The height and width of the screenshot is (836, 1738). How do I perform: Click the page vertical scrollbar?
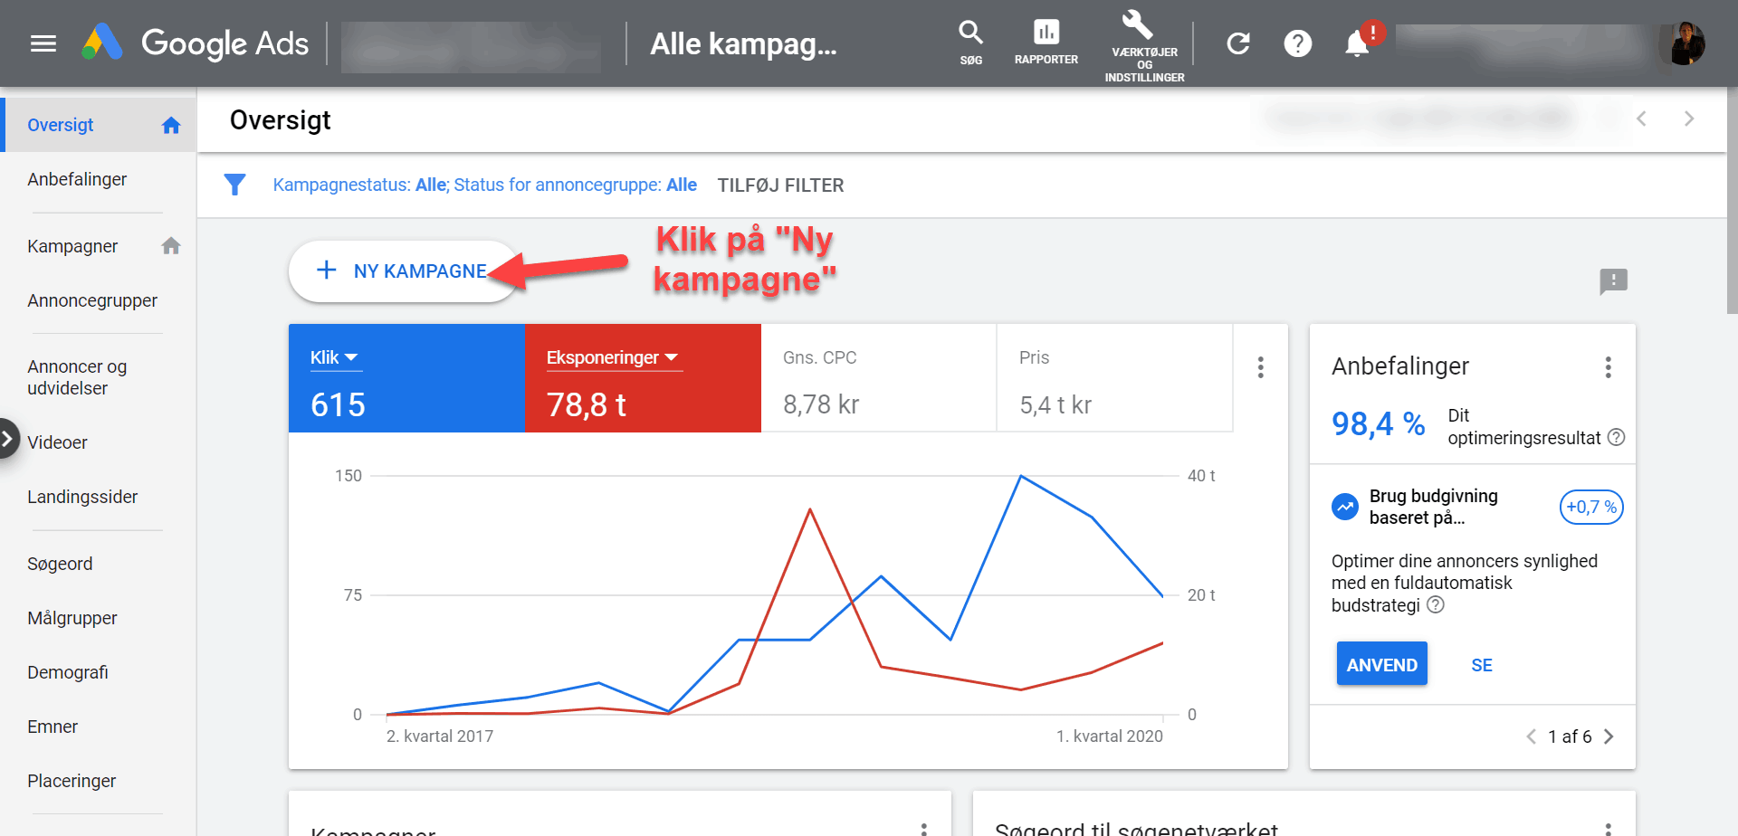1732,201
